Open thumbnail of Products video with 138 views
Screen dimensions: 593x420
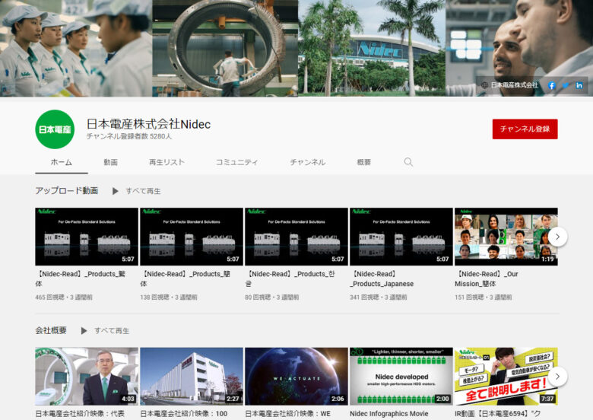[192, 237]
